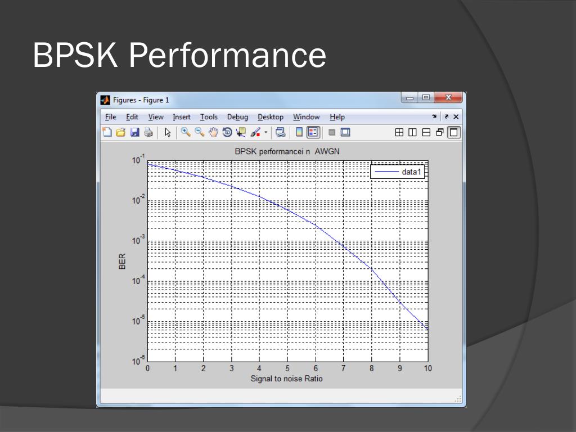Click the blue line sample in the legend
The width and height of the screenshot is (576, 432).
tap(386, 172)
